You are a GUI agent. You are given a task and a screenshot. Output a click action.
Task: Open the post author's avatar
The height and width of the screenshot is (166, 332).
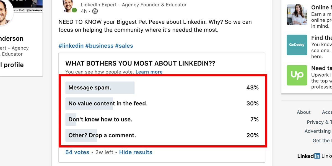(x=69, y=6)
